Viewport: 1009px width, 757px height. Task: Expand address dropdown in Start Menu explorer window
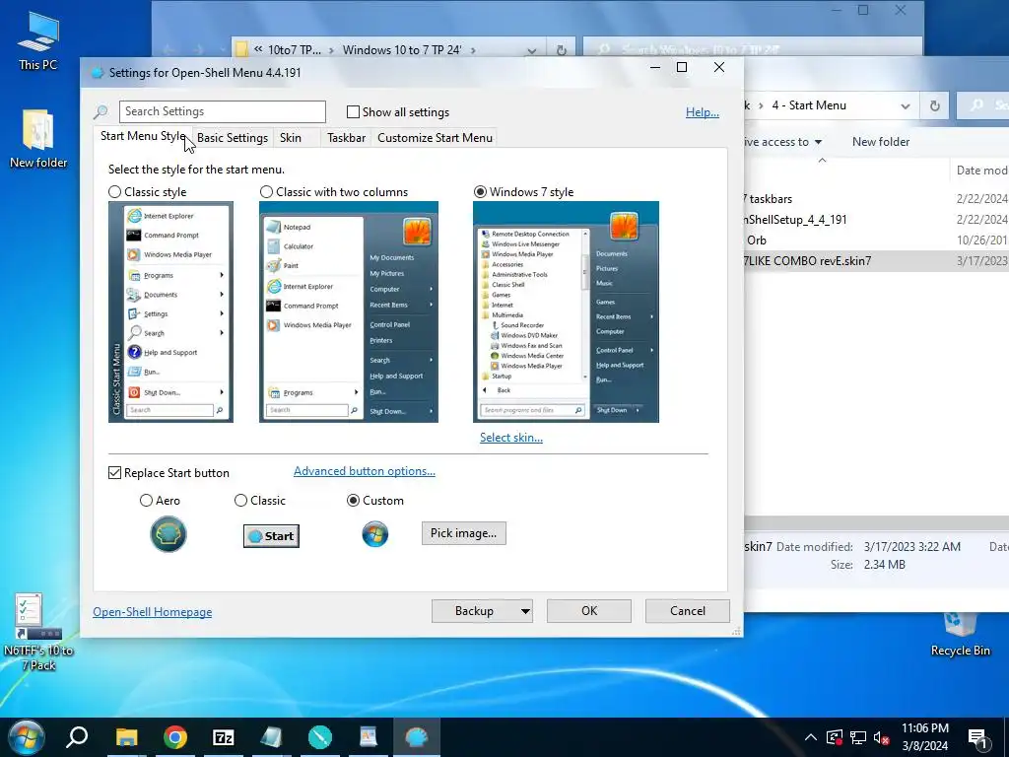(x=905, y=106)
